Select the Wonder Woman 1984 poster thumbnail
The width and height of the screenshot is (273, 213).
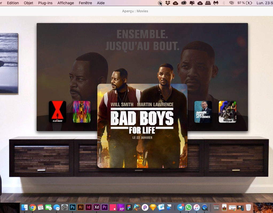[x=82, y=112]
